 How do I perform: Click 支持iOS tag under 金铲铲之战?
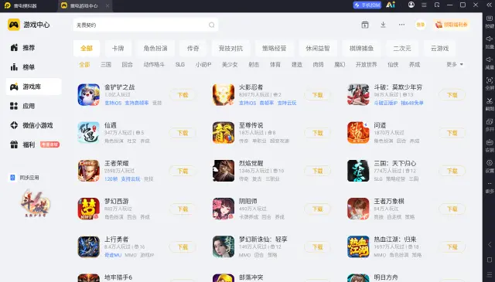pos(113,103)
